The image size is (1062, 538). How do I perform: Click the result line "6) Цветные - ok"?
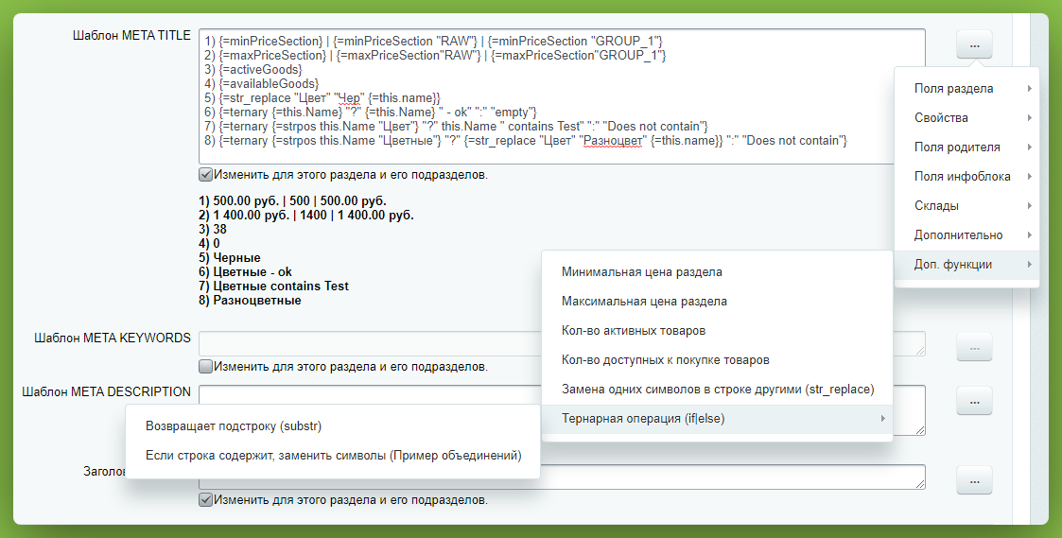245,271
